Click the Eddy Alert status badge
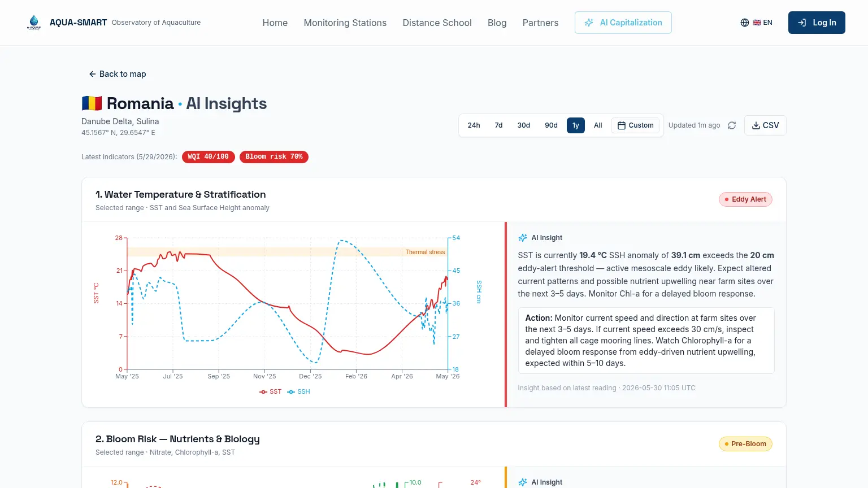868x488 pixels. click(x=745, y=199)
